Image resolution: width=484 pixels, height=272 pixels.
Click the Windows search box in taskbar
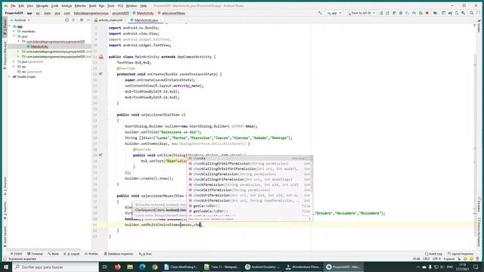point(55,267)
